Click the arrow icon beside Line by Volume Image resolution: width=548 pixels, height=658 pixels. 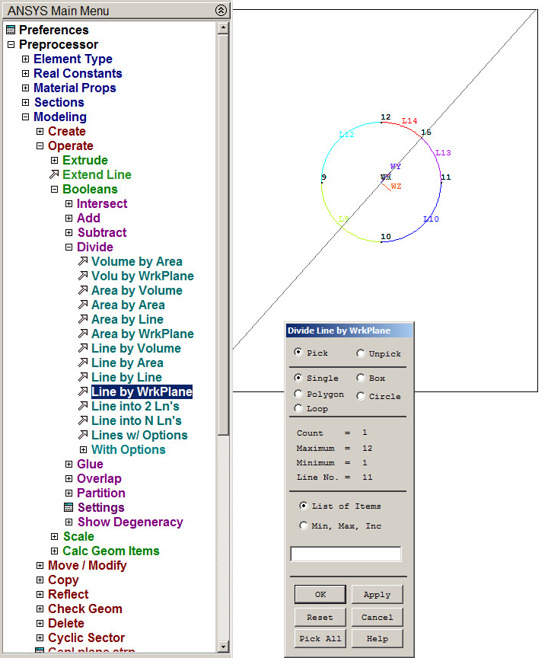click(83, 348)
